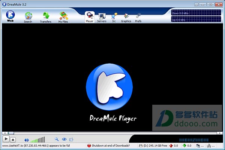Viewport: 225px width, 150px height.
Task: Switch to the Servers tab
Action: point(102,18)
